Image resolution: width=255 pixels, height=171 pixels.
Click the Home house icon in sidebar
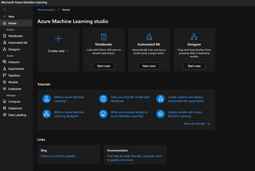click(4, 23)
